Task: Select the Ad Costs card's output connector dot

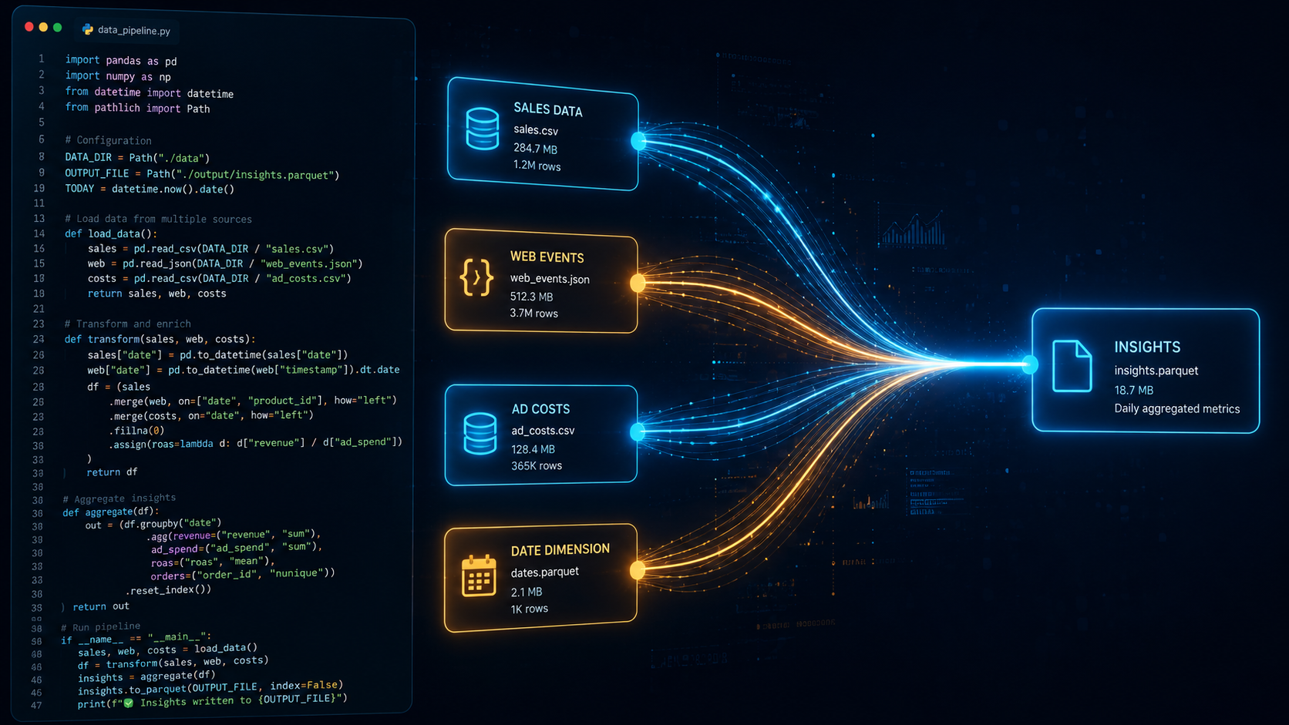Action: [x=638, y=432]
